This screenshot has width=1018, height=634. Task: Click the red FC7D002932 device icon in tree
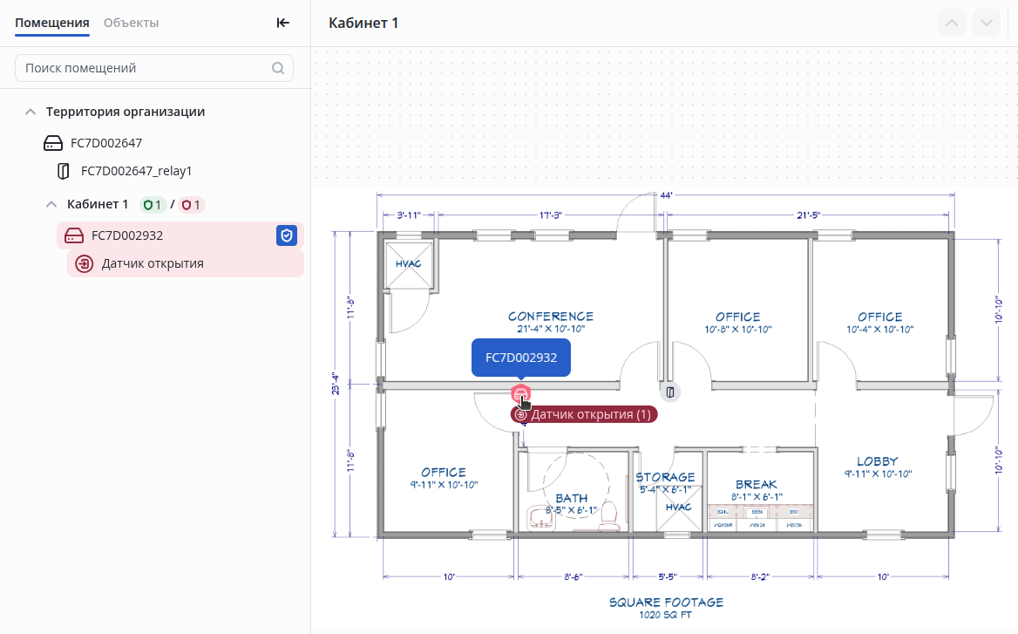pos(74,235)
